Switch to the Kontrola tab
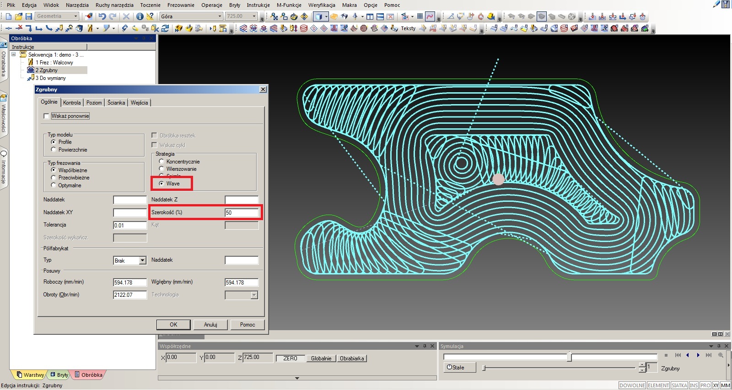 pyautogui.click(x=72, y=103)
